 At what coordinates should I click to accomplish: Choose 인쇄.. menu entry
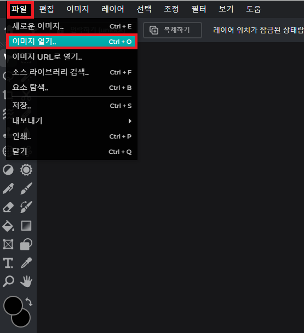tap(72, 136)
